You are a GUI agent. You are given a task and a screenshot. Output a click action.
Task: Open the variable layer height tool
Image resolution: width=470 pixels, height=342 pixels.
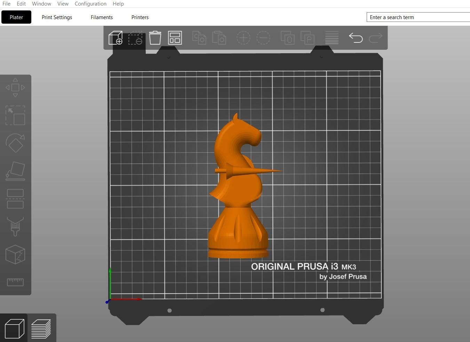(x=331, y=38)
